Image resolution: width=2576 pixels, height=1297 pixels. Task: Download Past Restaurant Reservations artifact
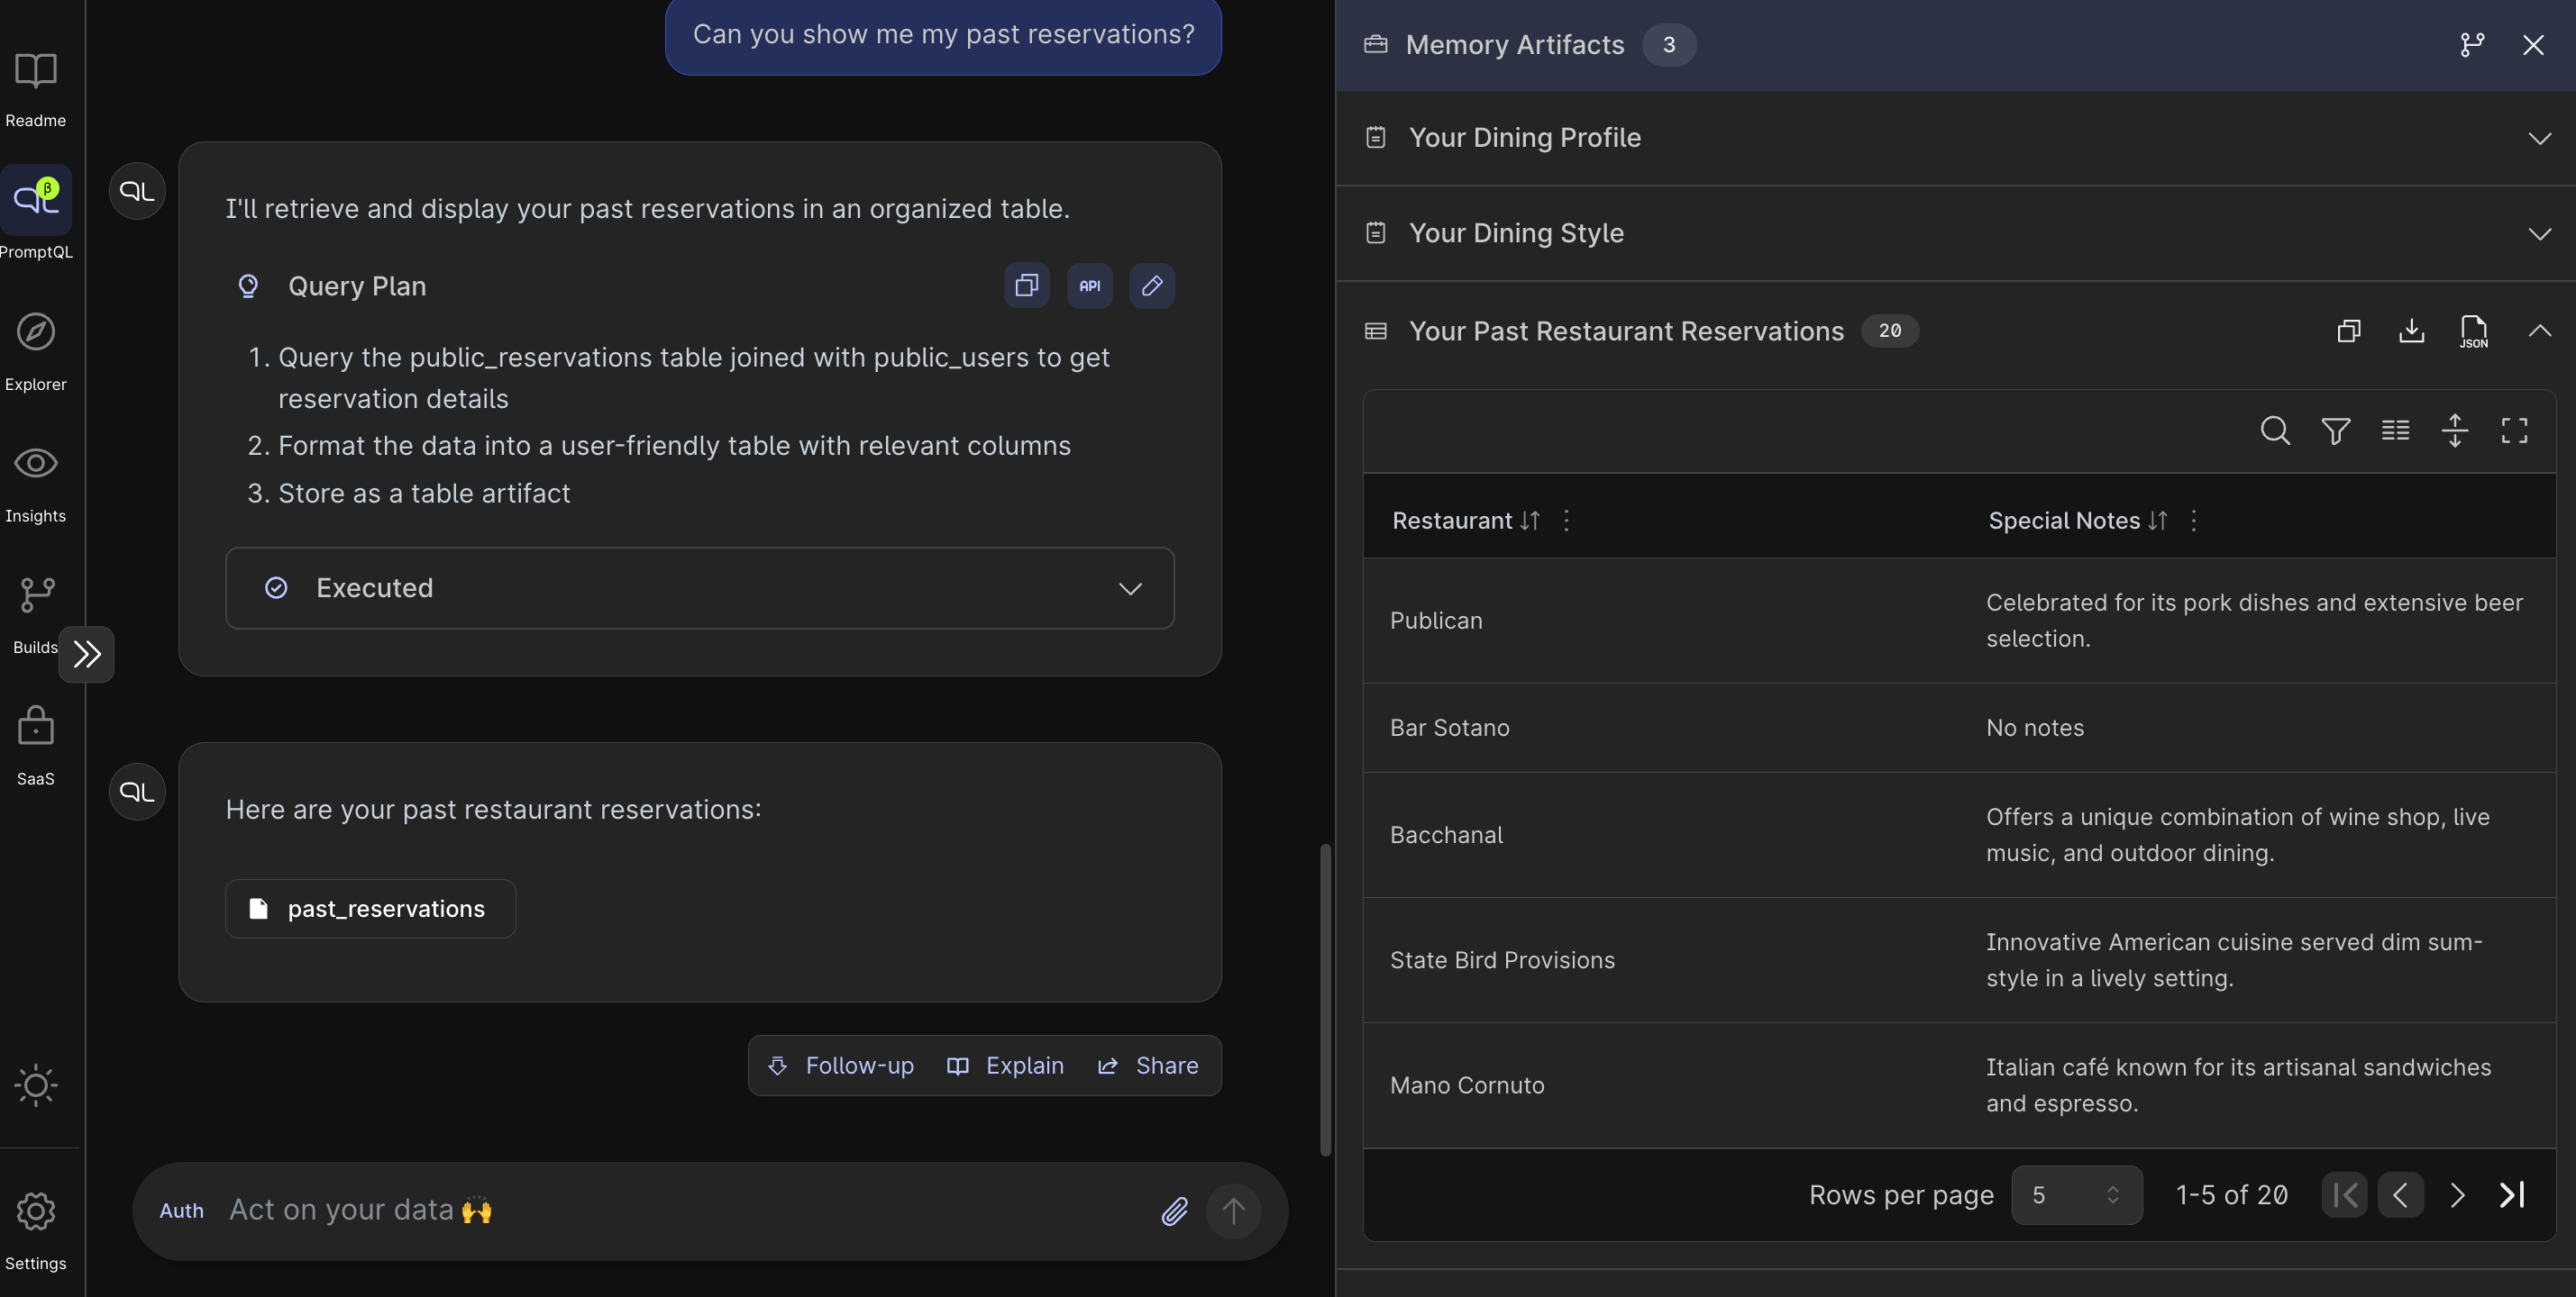[x=2411, y=331]
